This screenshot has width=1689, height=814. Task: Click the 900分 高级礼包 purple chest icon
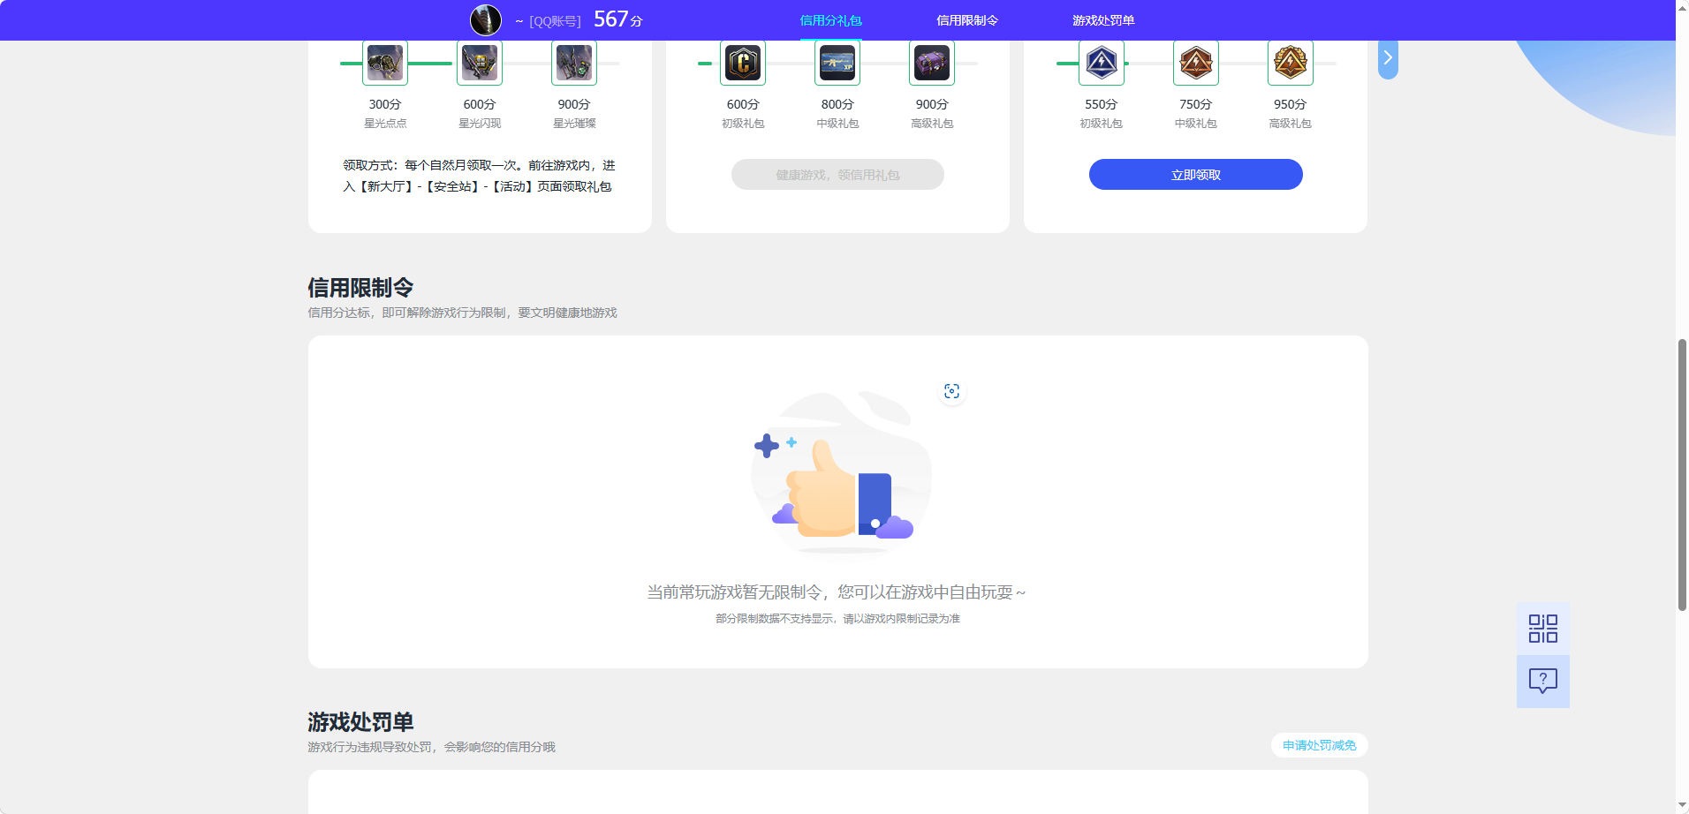click(x=932, y=63)
